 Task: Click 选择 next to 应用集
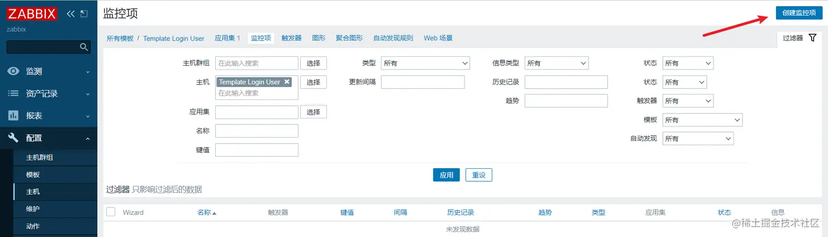point(313,112)
